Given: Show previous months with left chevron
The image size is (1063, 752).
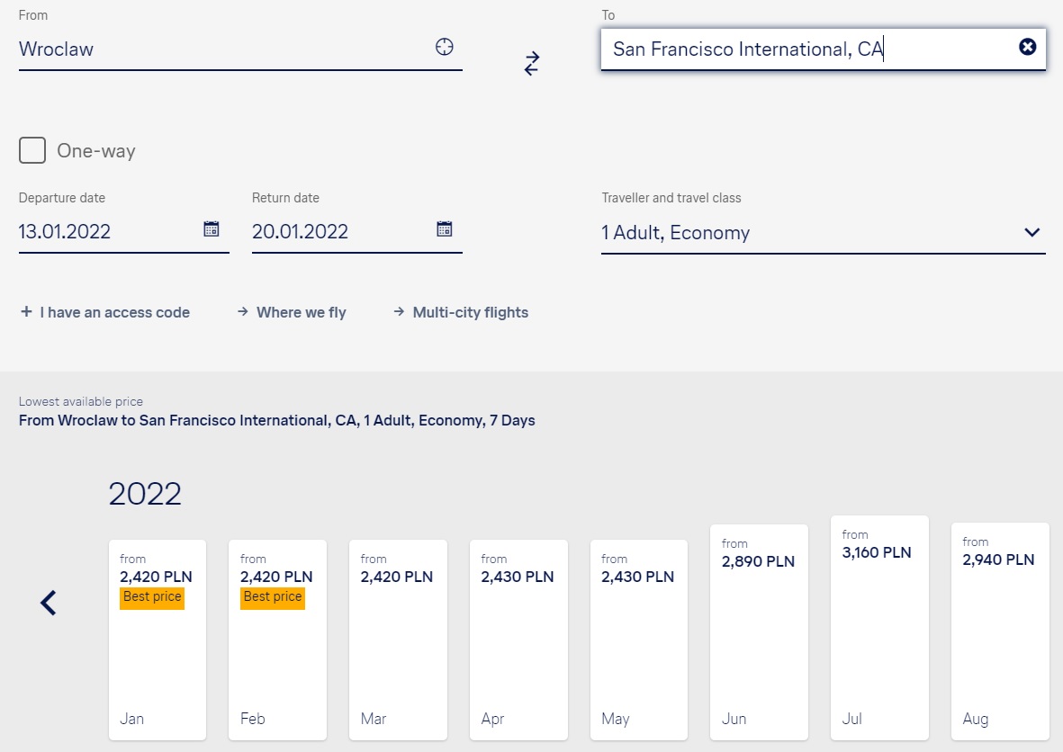Looking at the screenshot, I should pos(48,603).
